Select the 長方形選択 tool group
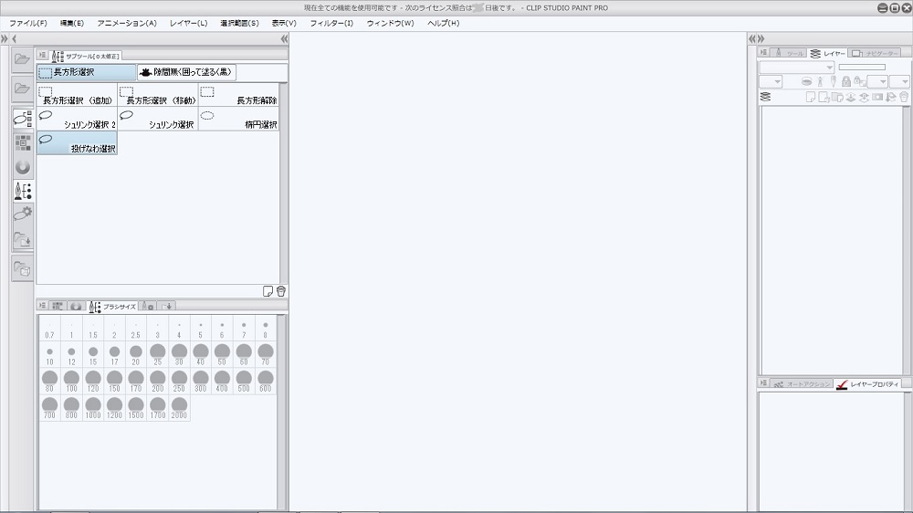Image resolution: width=913 pixels, height=513 pixels. coord(87,72)
